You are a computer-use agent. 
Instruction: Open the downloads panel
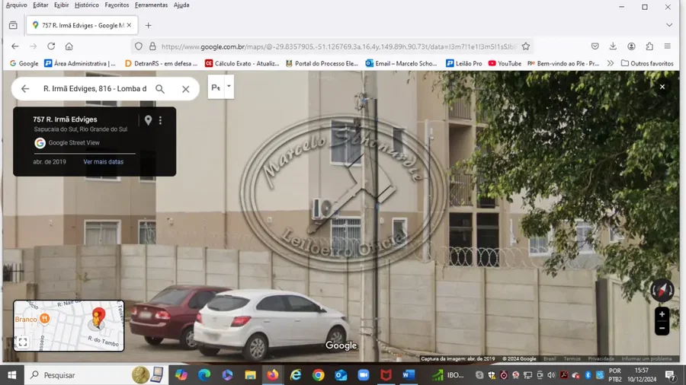click(613, 46)
